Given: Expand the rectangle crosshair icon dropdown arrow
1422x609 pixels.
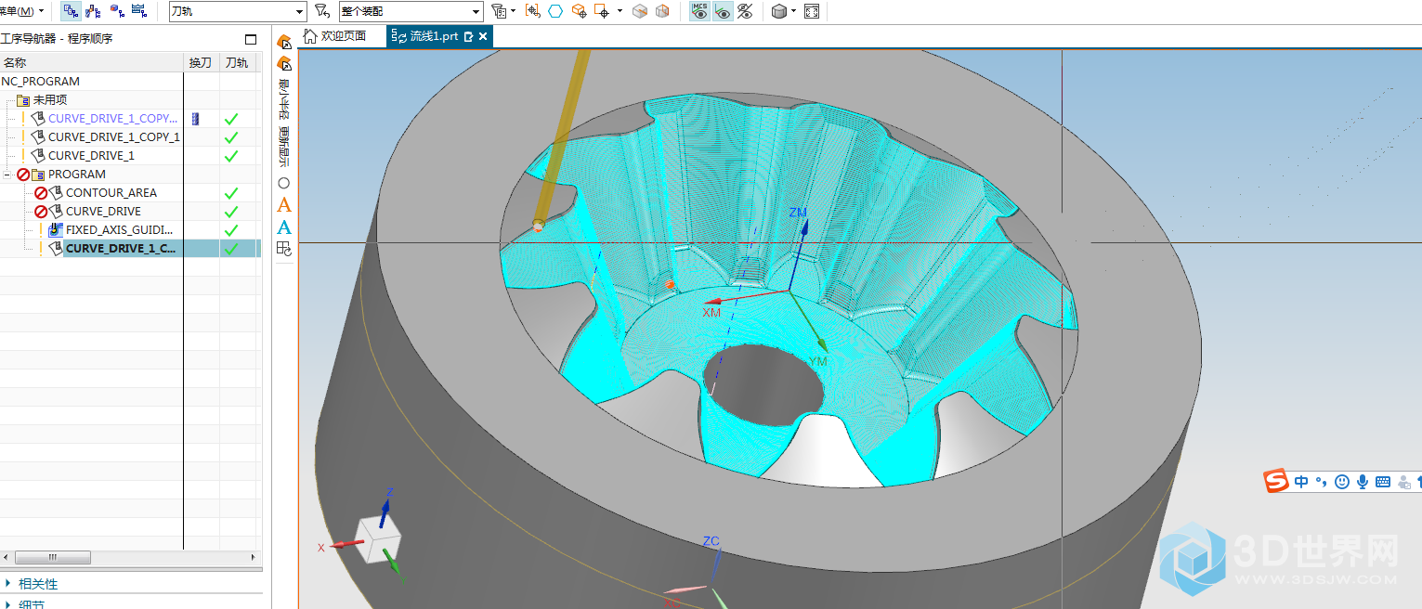Looking at the screenshot, I should (x=620, y=11).
